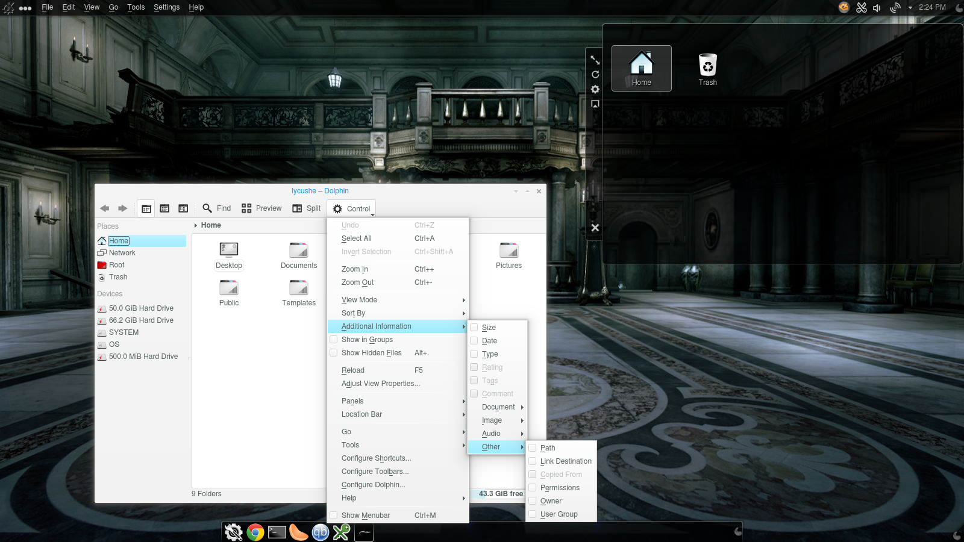Launch Chrome from the taskbar

click(x=255, y=532)
